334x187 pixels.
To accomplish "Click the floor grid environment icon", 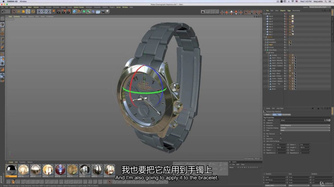I will [98, 12].
